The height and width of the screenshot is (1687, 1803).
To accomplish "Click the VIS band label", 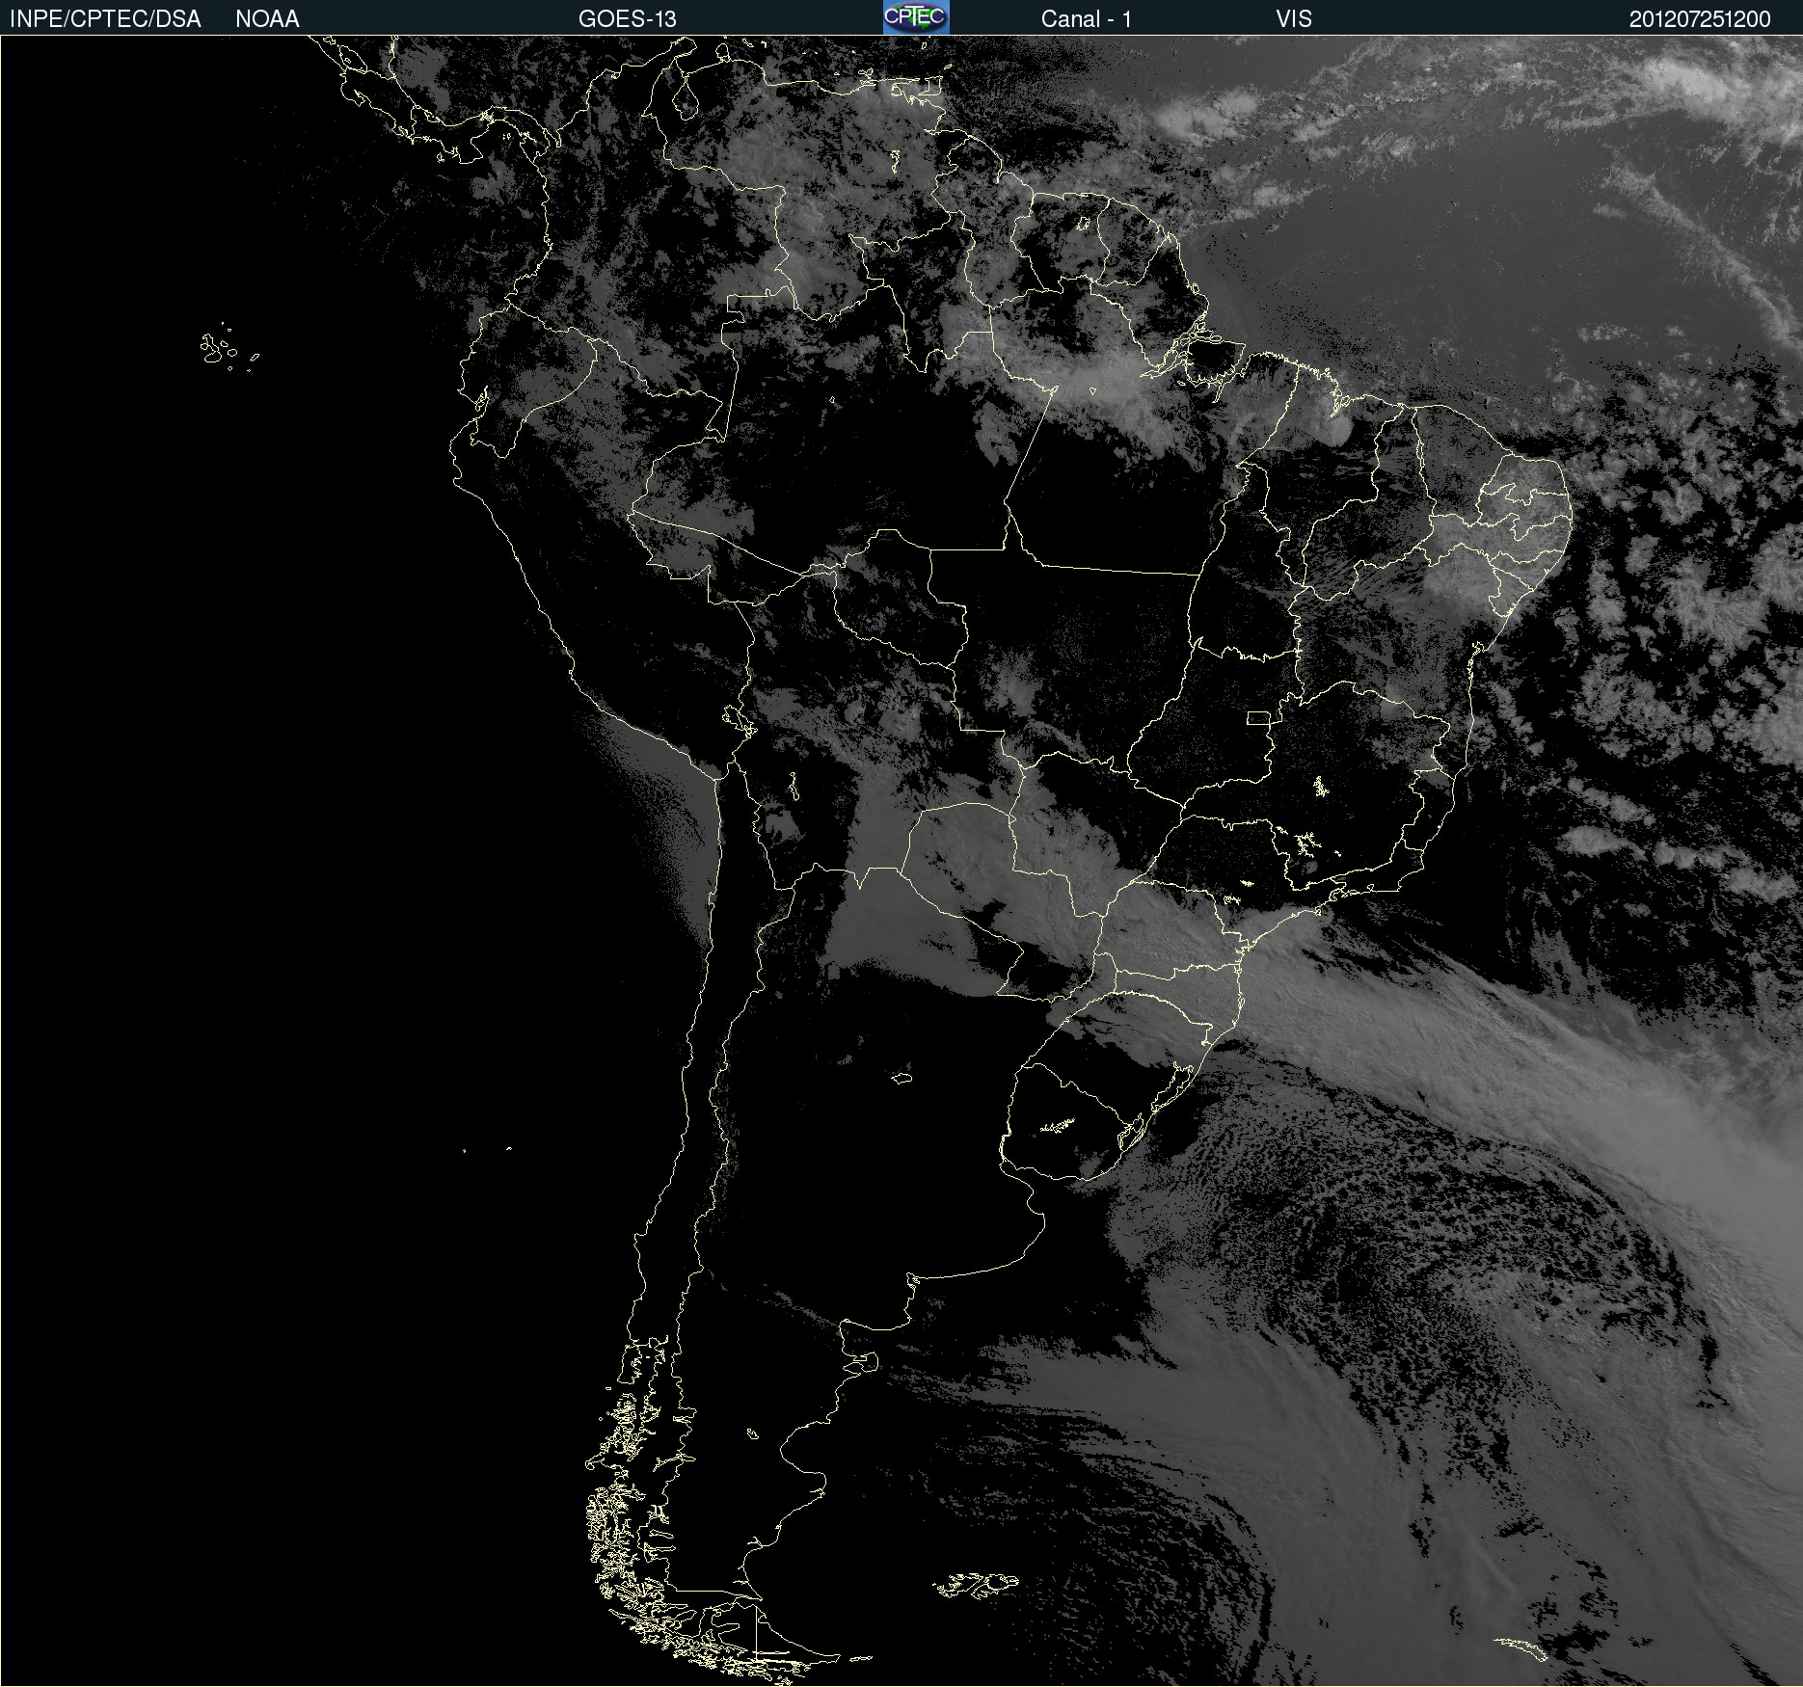I will [x=1294, y=19].
